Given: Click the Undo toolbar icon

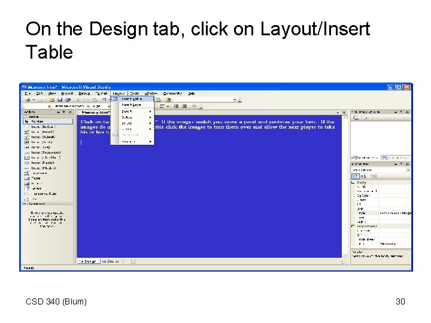Looking at the screenshot, I should (104, 100).
